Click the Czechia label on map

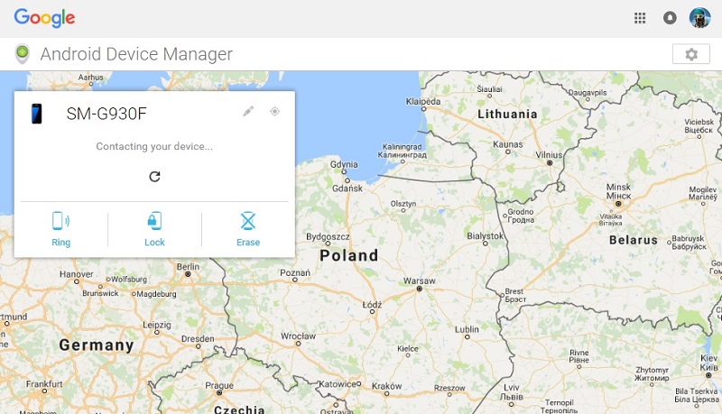pos(239,409)
